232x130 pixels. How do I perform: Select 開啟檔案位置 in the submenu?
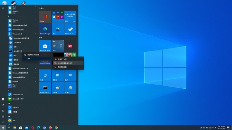click(68, 67)
